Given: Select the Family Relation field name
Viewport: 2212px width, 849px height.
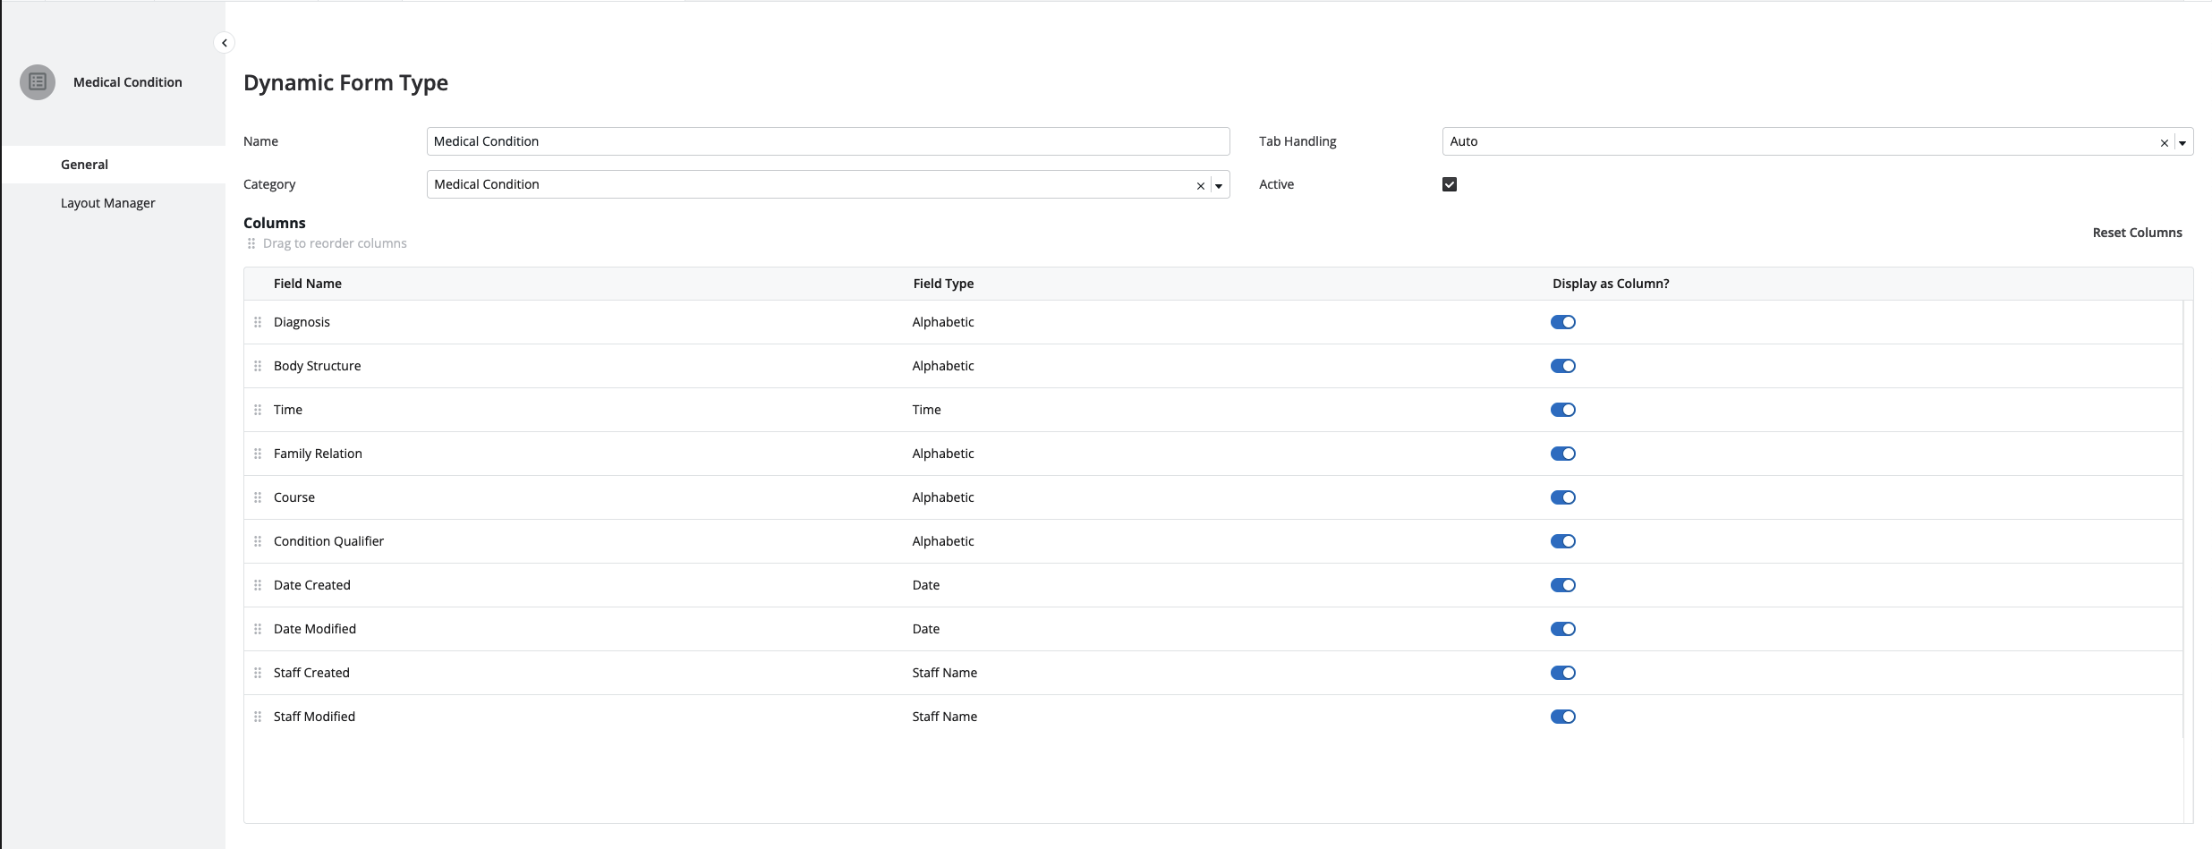Looking at the screenshot, I should click(x=318, y=454).
